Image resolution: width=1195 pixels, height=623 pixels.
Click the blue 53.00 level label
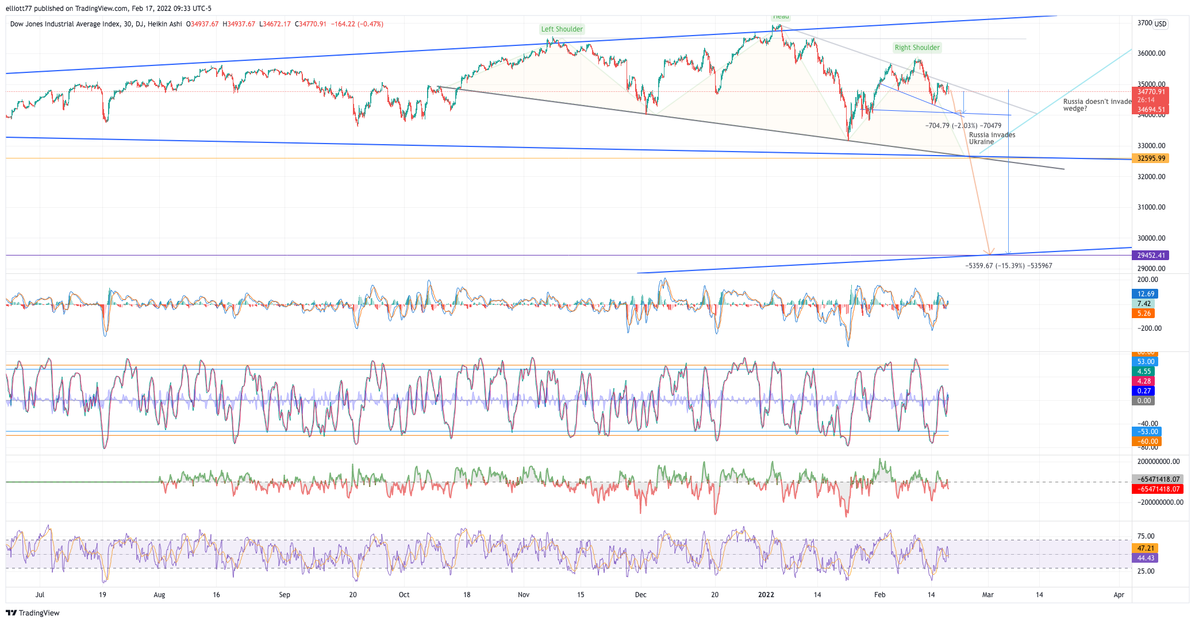coord(1145,362)
